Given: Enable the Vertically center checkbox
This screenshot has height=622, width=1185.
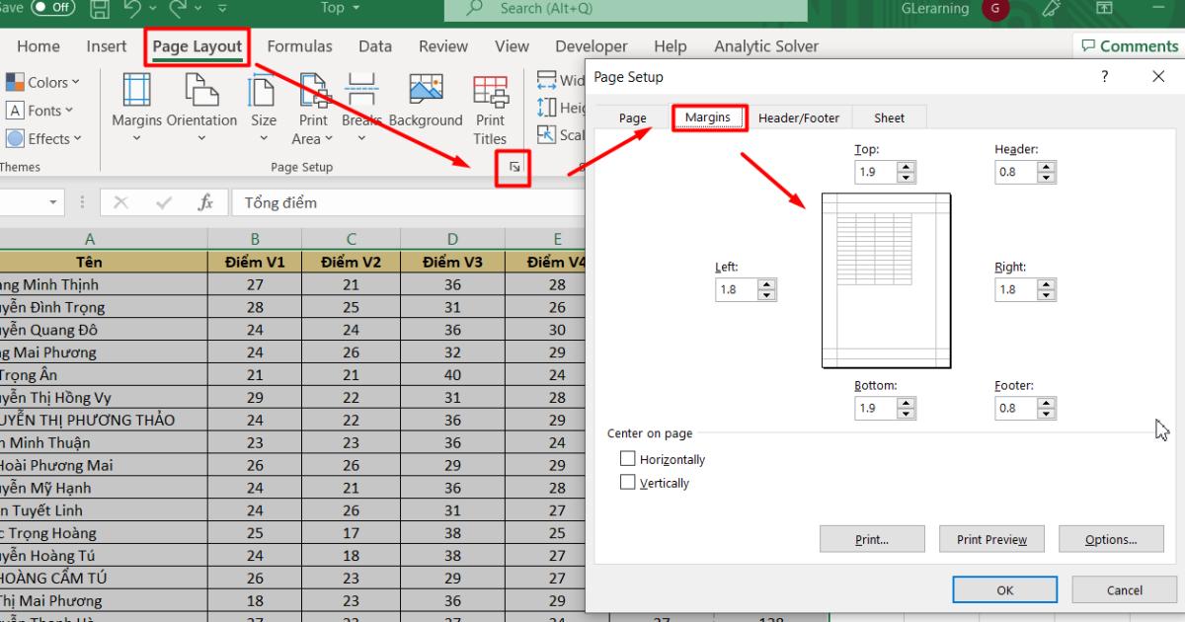Looking at the screenshot, I should 628,483.
